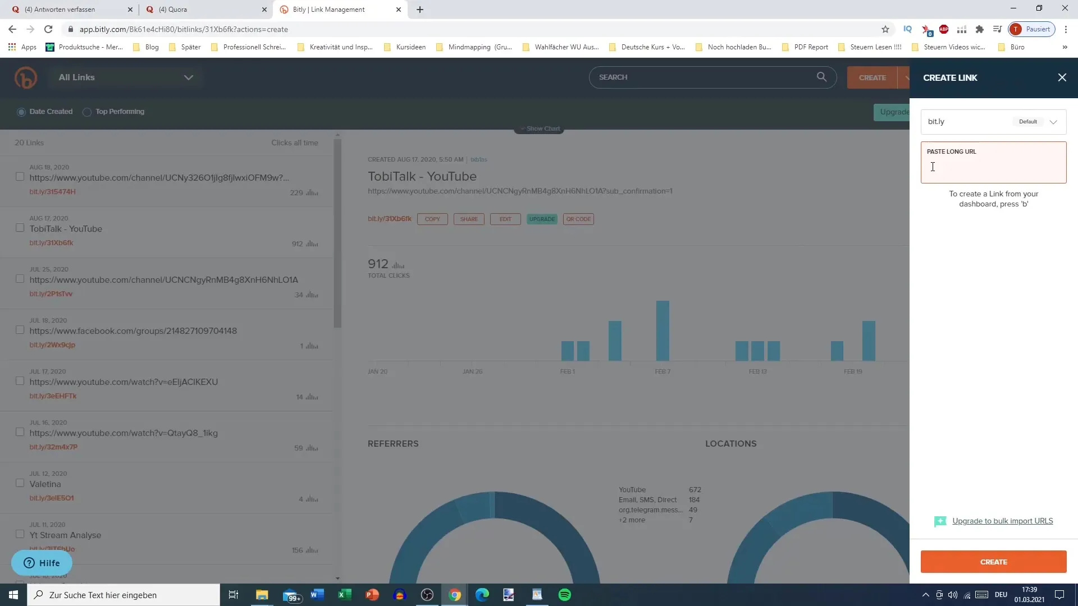Click the PASTE LONG URL input field
Screen dimensions: 1078x606
[994, 167]
